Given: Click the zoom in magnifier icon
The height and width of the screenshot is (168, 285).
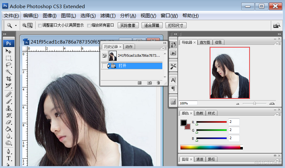Looking at the screenshot, I should 24,25.
